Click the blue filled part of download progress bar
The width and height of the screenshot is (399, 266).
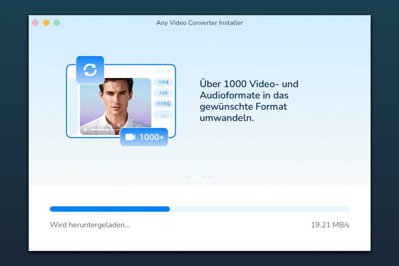tap(110, 209)
